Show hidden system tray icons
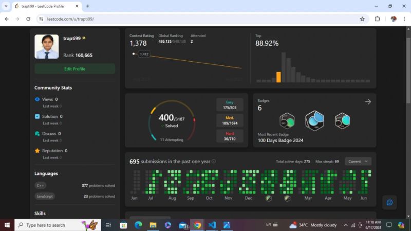This screenshot has width=411, height=231. point(345,225)
